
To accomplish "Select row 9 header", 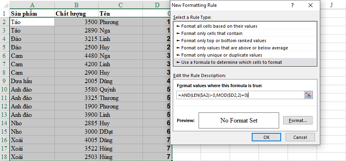I will coord(5,81).
